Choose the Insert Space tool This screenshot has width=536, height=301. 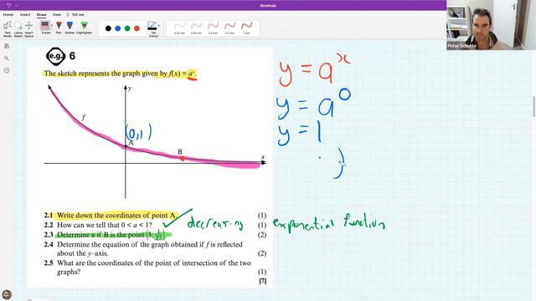29,29
